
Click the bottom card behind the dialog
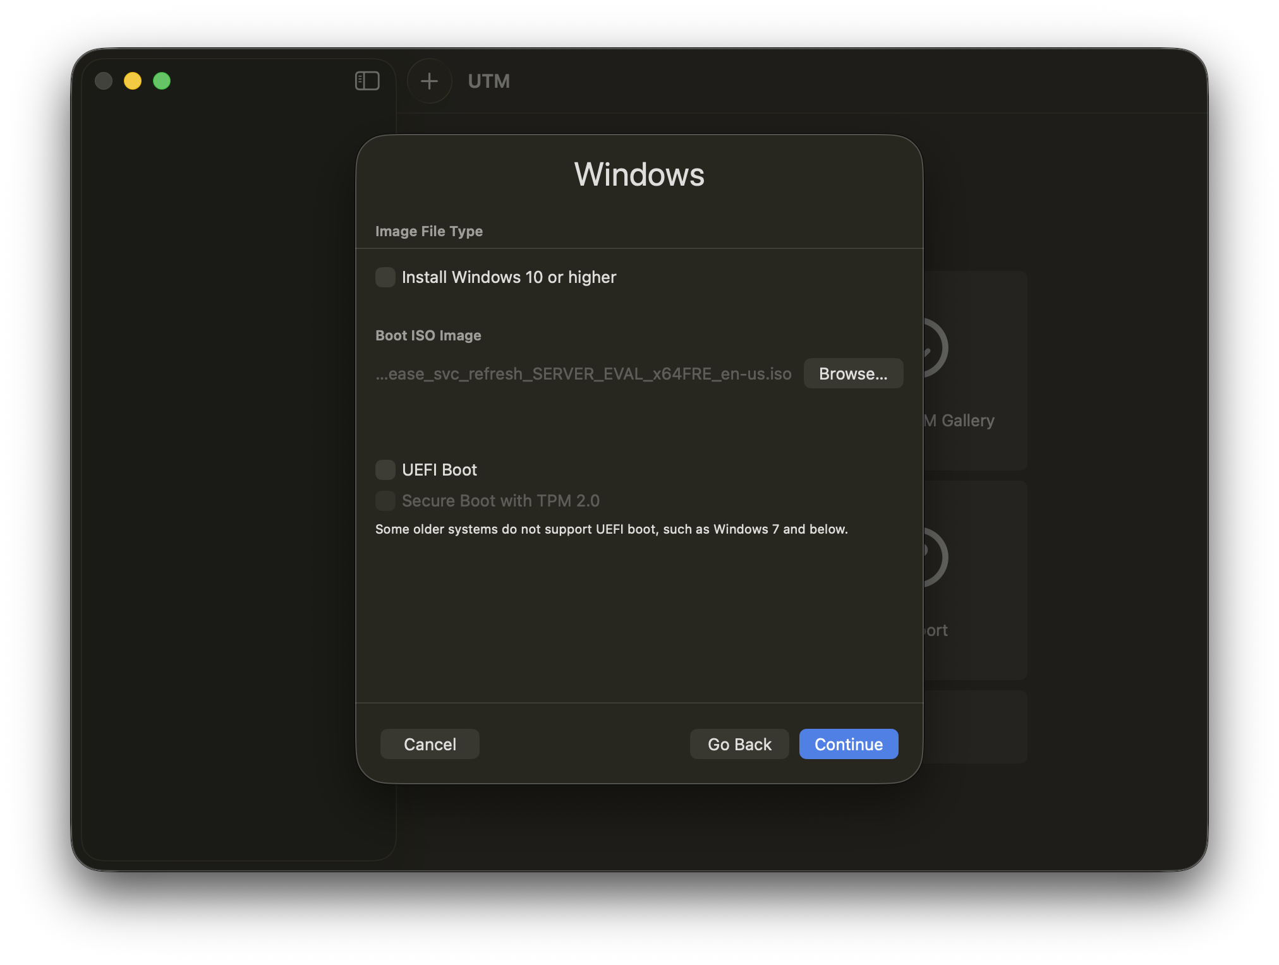975,726
